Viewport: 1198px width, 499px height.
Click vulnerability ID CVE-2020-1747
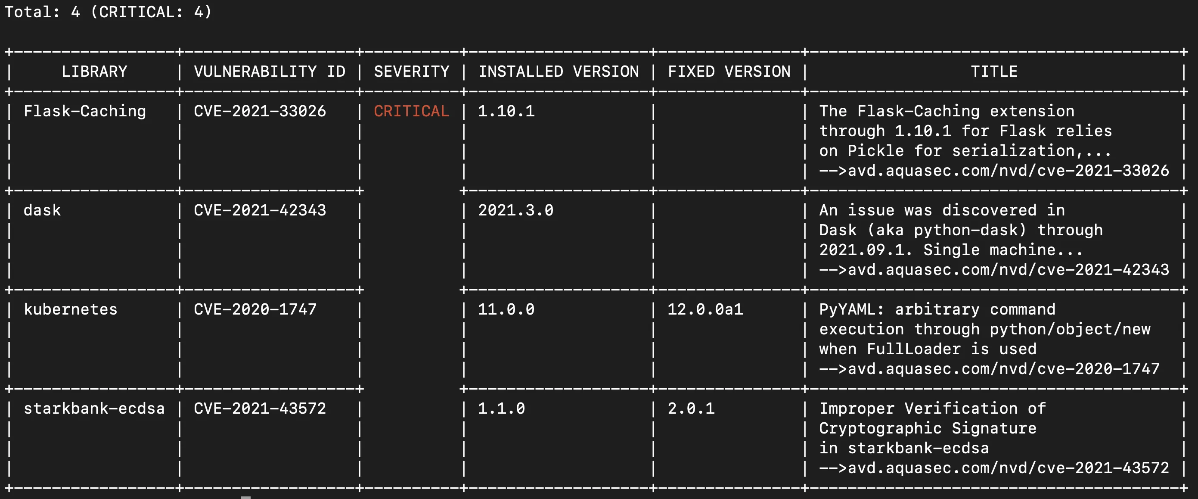click(255, 309)
